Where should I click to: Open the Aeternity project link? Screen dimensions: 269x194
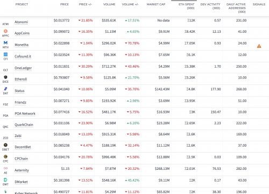(22, 170)
